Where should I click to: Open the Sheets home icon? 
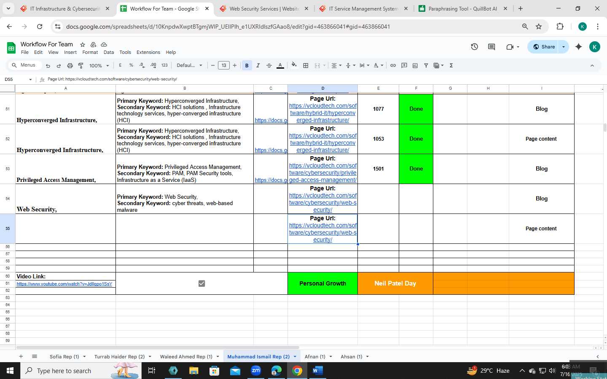point(11,48)
